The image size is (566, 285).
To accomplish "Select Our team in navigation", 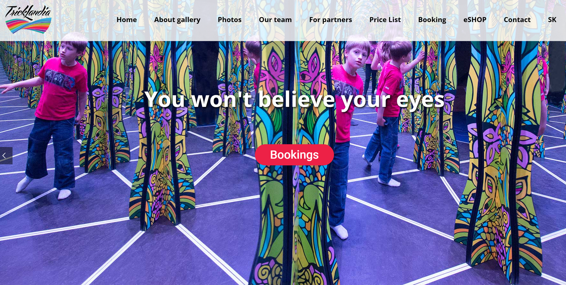I will coord(275,20).
